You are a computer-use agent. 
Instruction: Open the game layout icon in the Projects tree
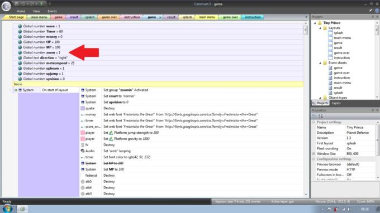tap(330, 43)
